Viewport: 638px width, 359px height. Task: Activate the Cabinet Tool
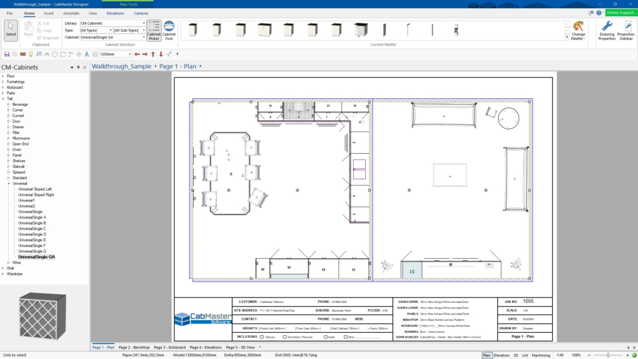click(169, 30)
